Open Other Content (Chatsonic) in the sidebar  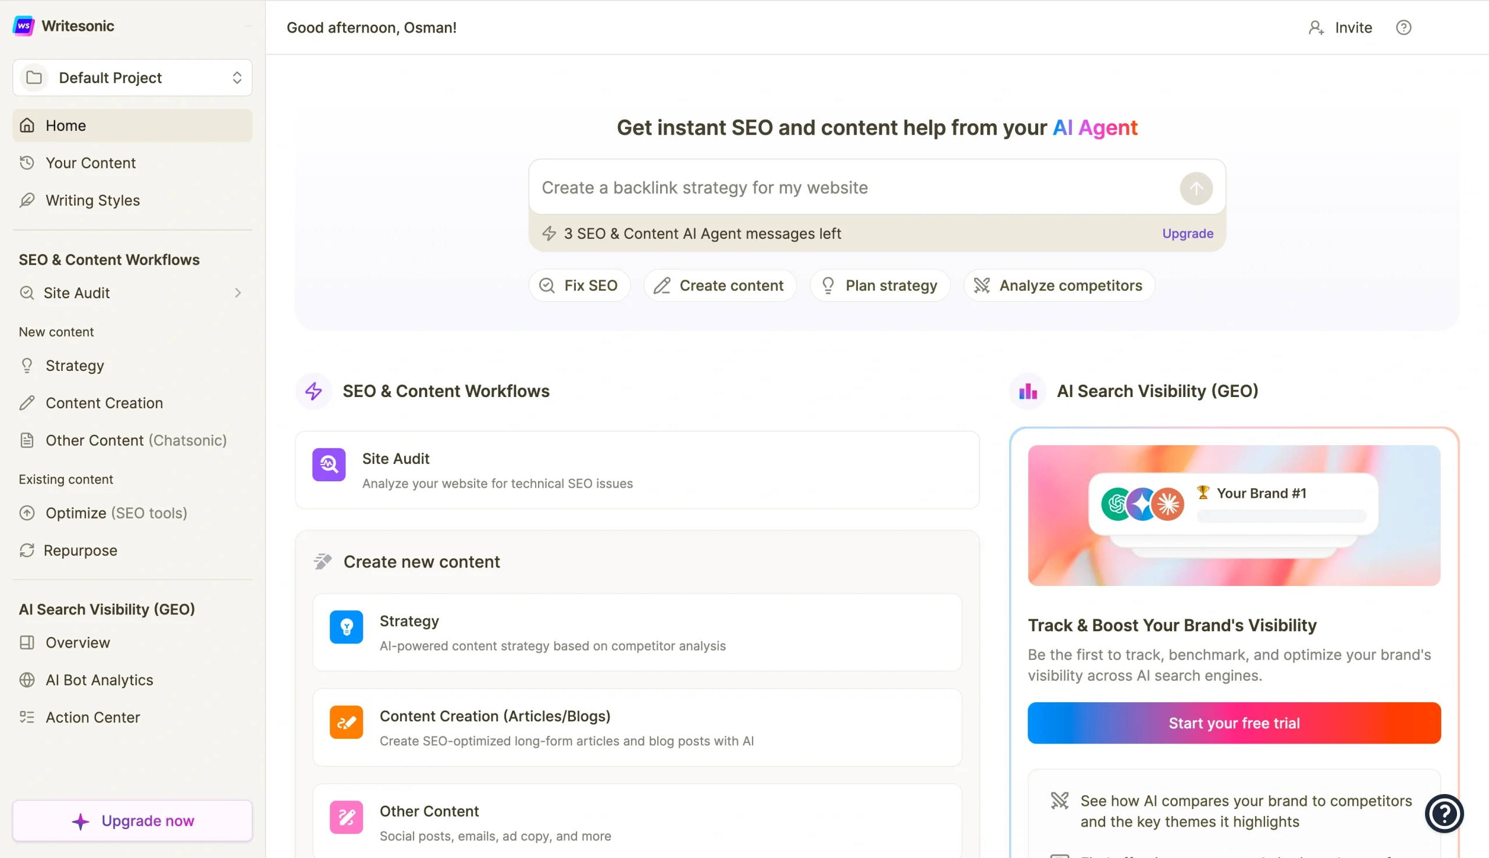133,440
